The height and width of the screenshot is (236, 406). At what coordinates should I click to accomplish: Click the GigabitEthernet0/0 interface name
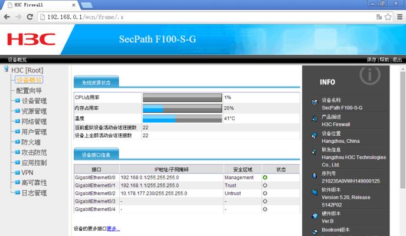95,178
